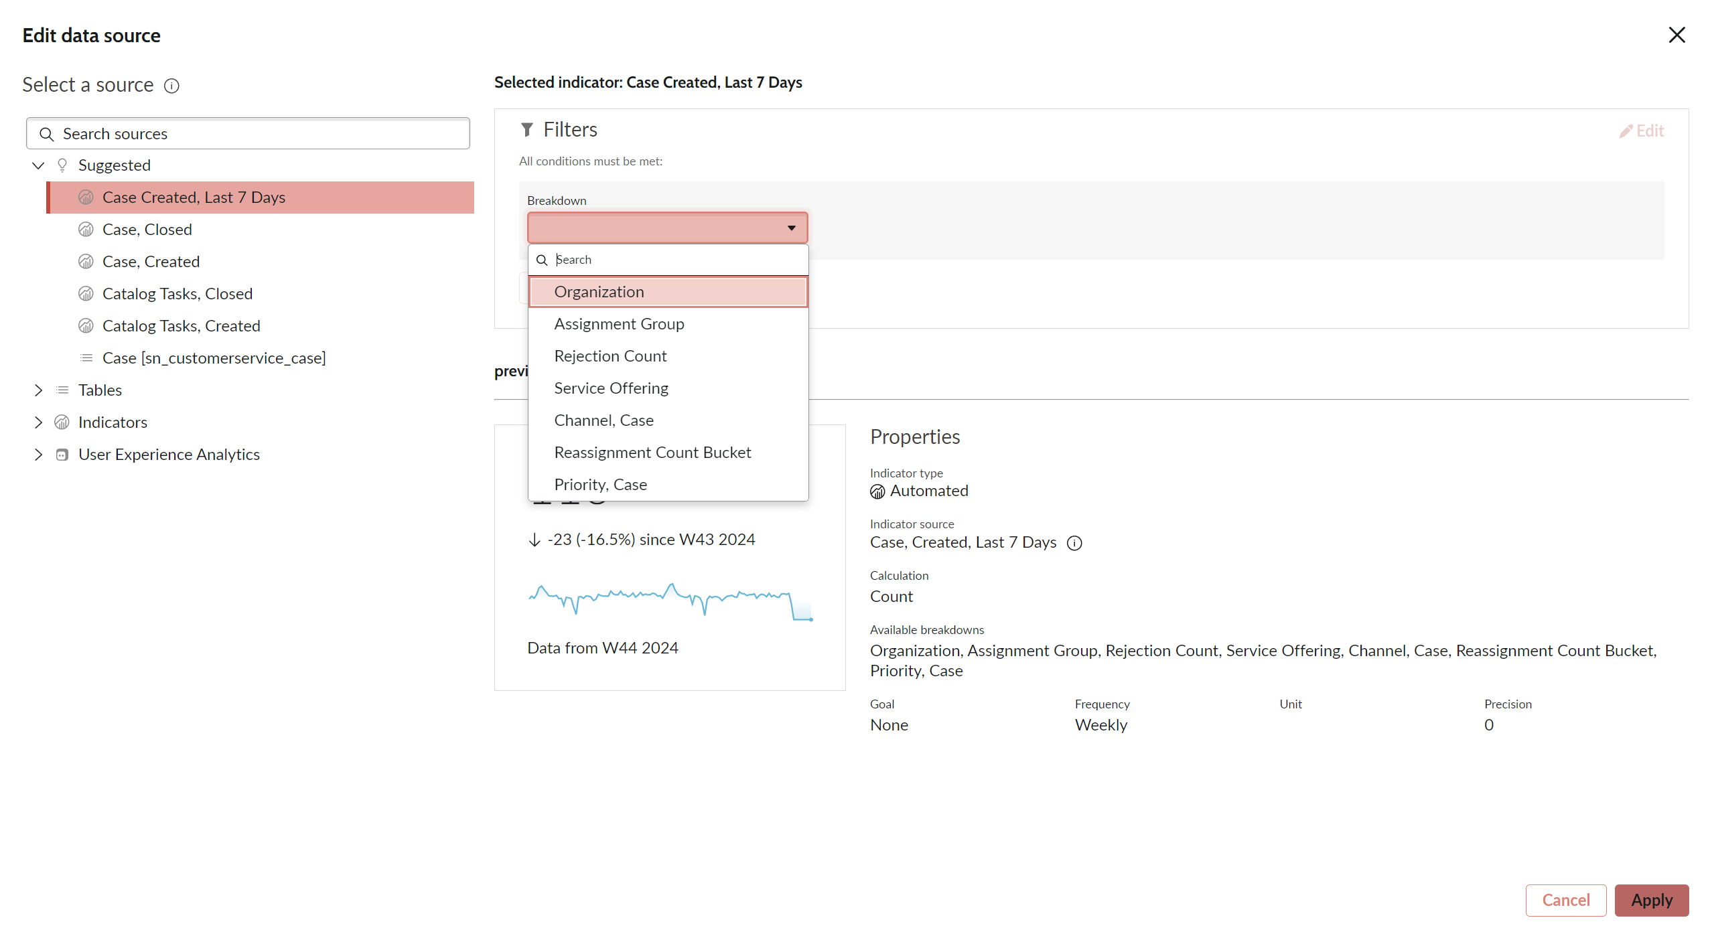Click the info icon beside Indicator source
1712x936 pixels.
pos(1074,543)
